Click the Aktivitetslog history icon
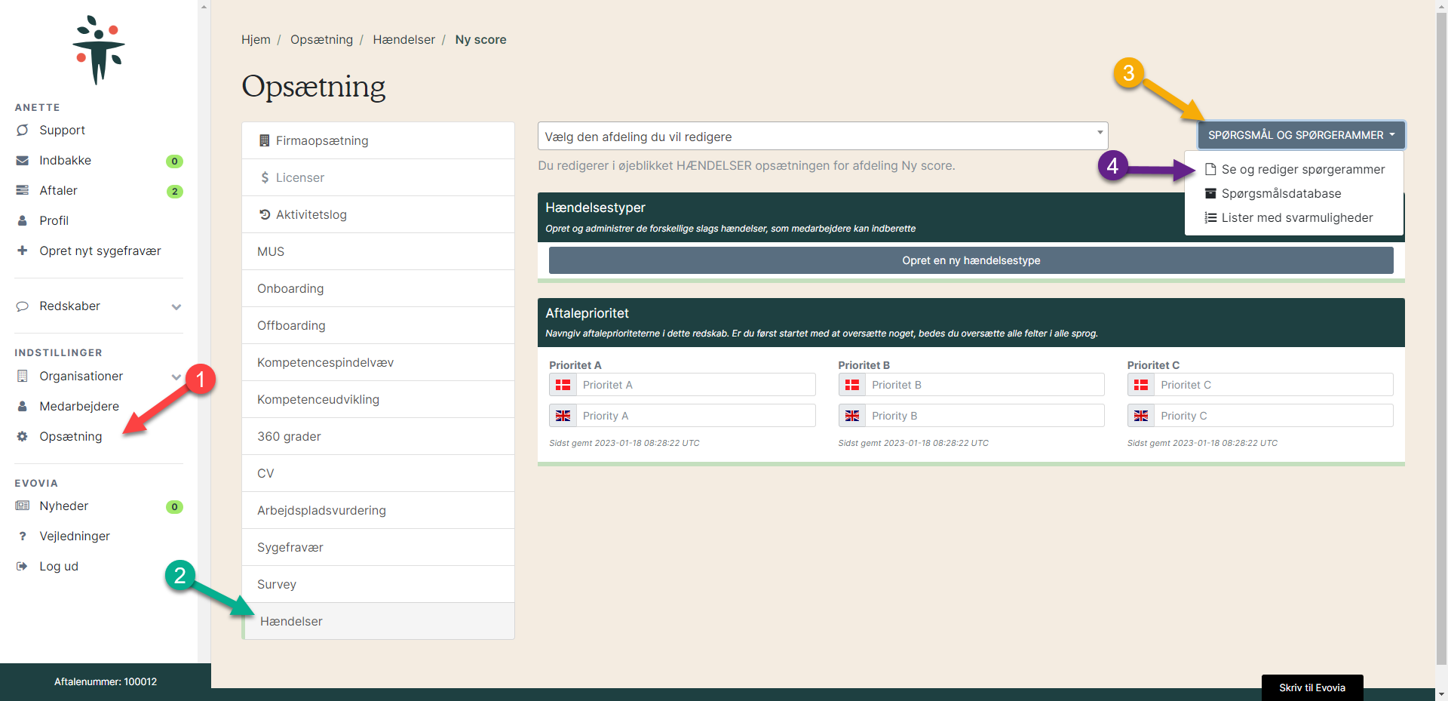Image resolution: width=1448 pixels, height=701 pixels. pyautogui.click(x=265, y=214)
